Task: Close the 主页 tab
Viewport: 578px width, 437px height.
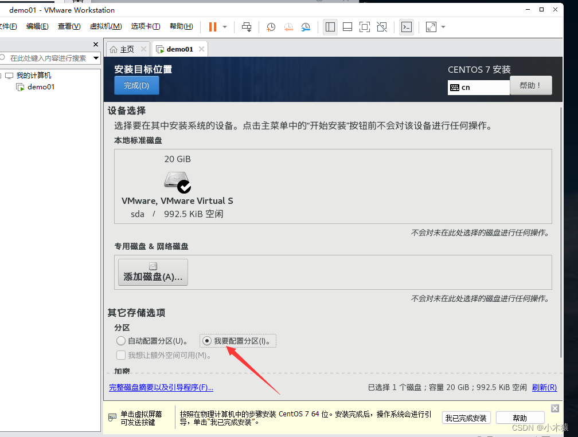Action: [x=143, y=49]
